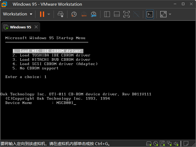Revert VM to previous snapshot
The height and width of the screenshot is (147, 196).
(84, 14)
